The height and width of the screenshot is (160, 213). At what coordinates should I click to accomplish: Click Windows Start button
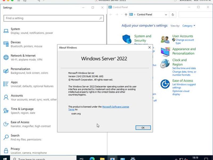(5, 159)
